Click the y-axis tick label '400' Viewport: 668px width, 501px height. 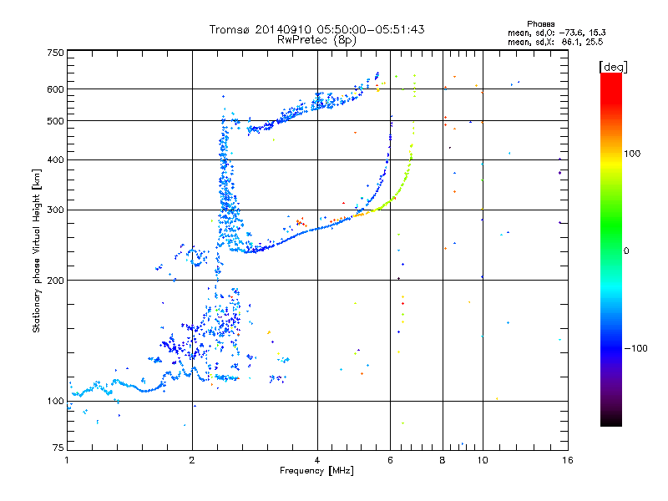click(55, 159)
